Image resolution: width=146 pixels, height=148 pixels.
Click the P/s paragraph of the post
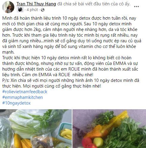tap(71, 83)
